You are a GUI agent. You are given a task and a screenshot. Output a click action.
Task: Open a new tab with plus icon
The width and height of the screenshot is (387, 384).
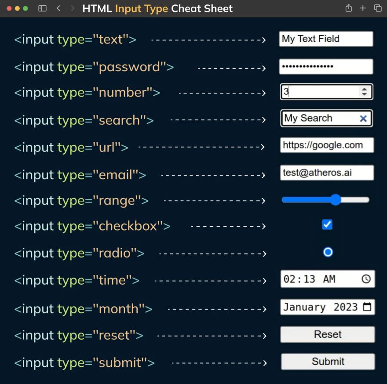click(363, 8)
